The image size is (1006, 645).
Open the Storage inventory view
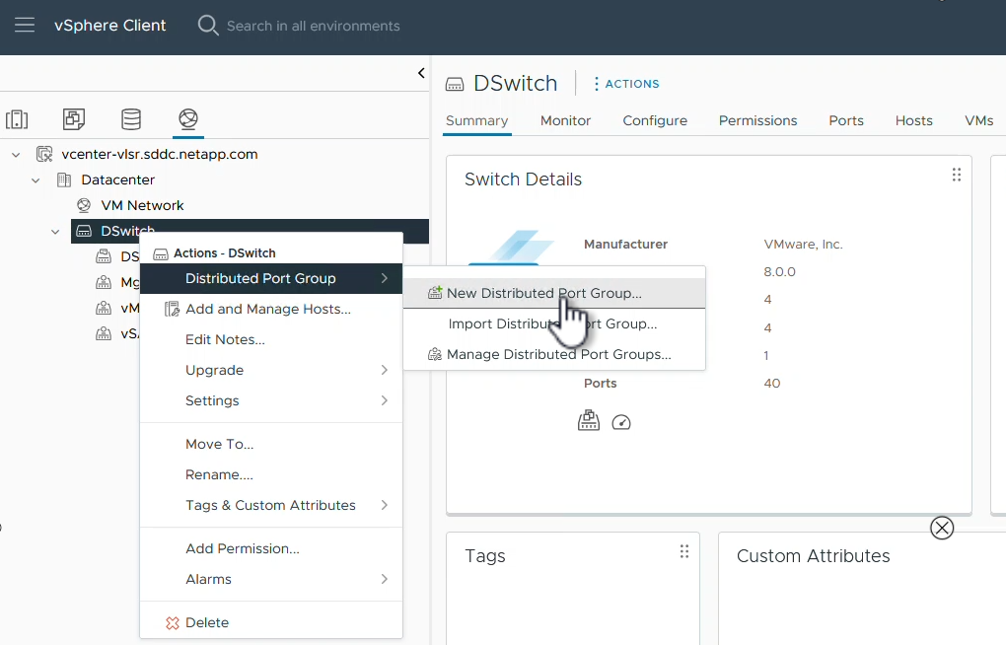(x=131, y=119)
